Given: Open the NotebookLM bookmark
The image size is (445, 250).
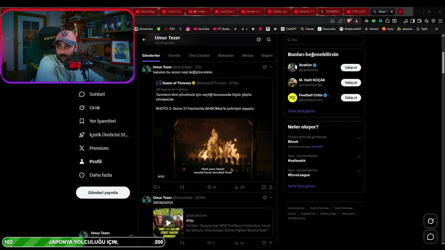Looking at the screenshot, I should point(350,29).
